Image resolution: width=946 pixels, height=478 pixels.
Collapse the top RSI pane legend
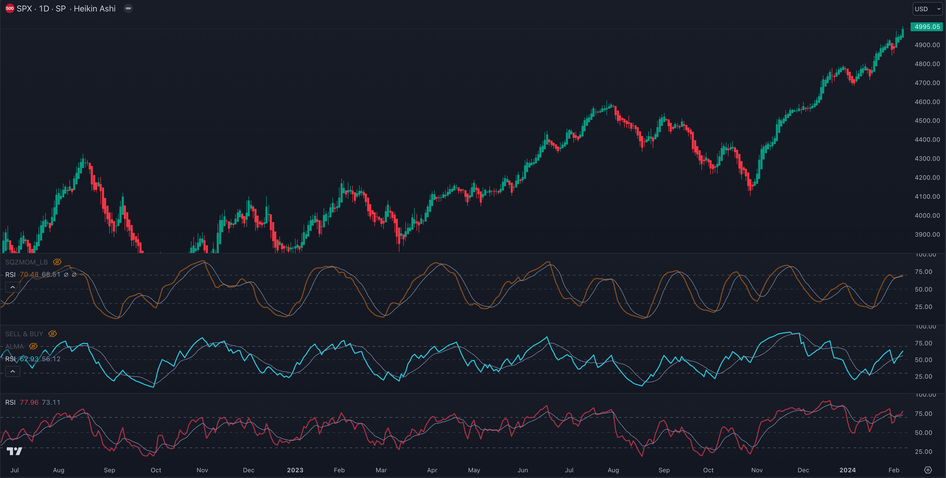coord(12,287)
